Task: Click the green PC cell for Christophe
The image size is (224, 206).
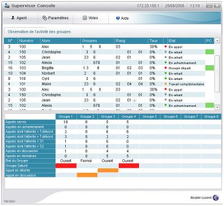Action: [x=209, y=52]
